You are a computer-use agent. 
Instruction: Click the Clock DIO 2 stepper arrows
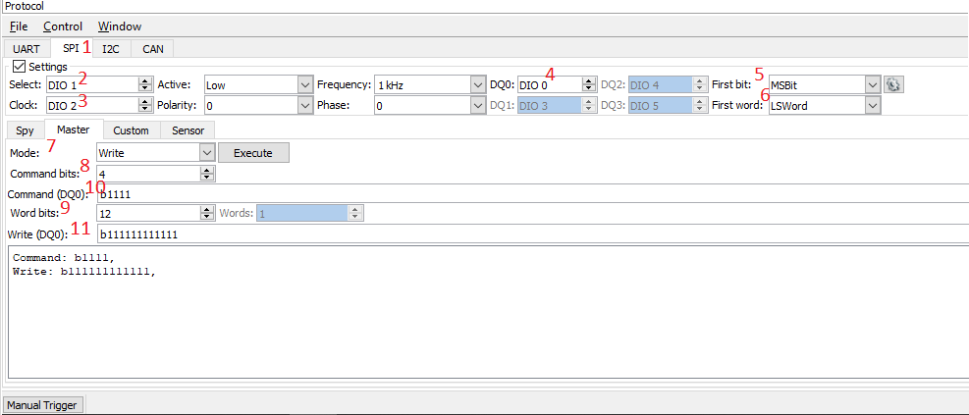pos(145,106)
